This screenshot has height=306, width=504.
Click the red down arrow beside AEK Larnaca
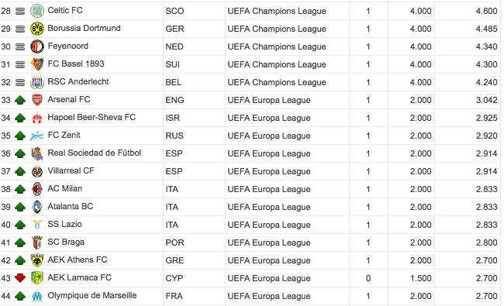[20, 278]
